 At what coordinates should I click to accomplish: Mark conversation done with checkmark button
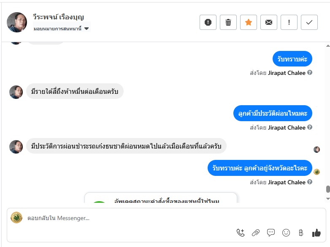click(x=309, y=22)
